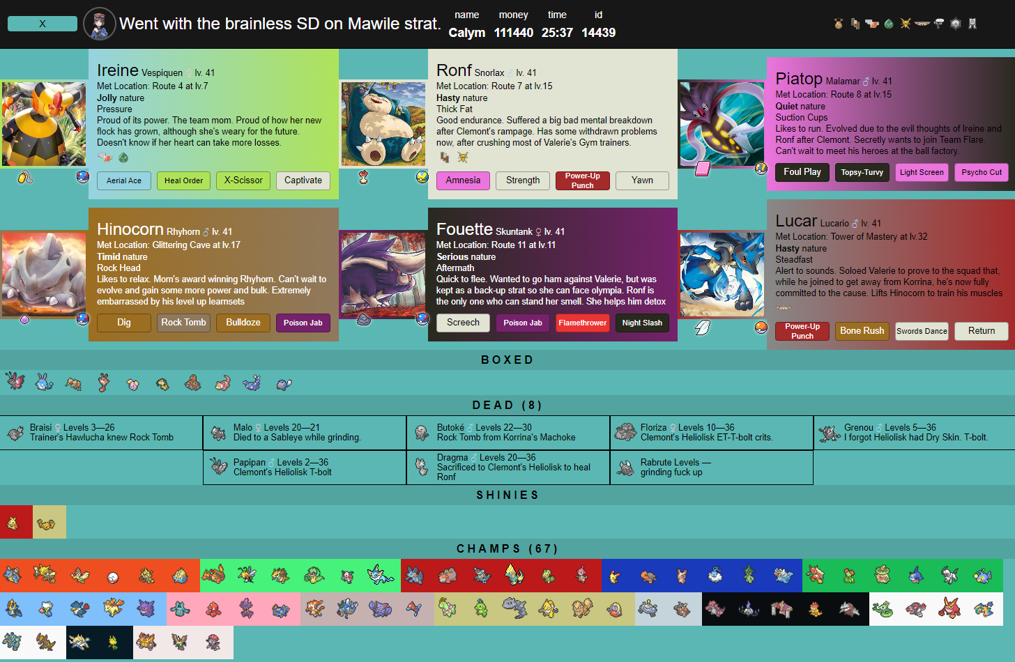Open Piatop the Malamar portrait image

coord(722,123)
